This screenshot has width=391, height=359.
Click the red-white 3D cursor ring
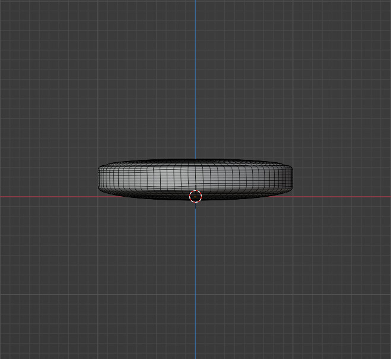[x=196, y=196]
